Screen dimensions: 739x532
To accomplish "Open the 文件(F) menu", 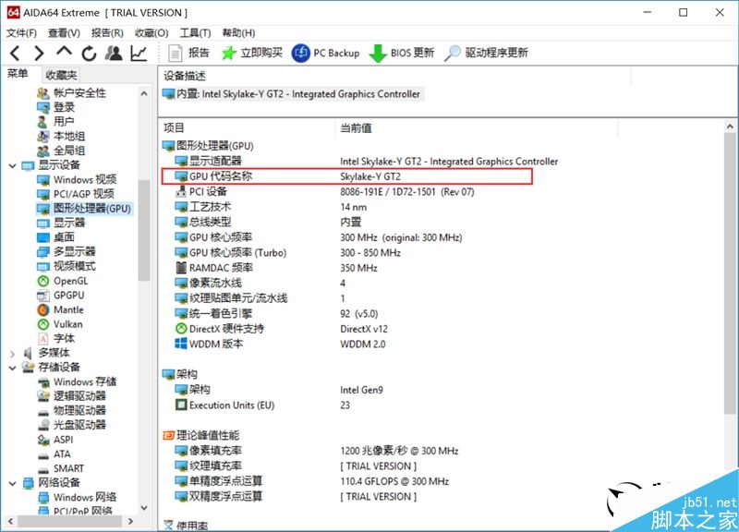I will point(21,33).
